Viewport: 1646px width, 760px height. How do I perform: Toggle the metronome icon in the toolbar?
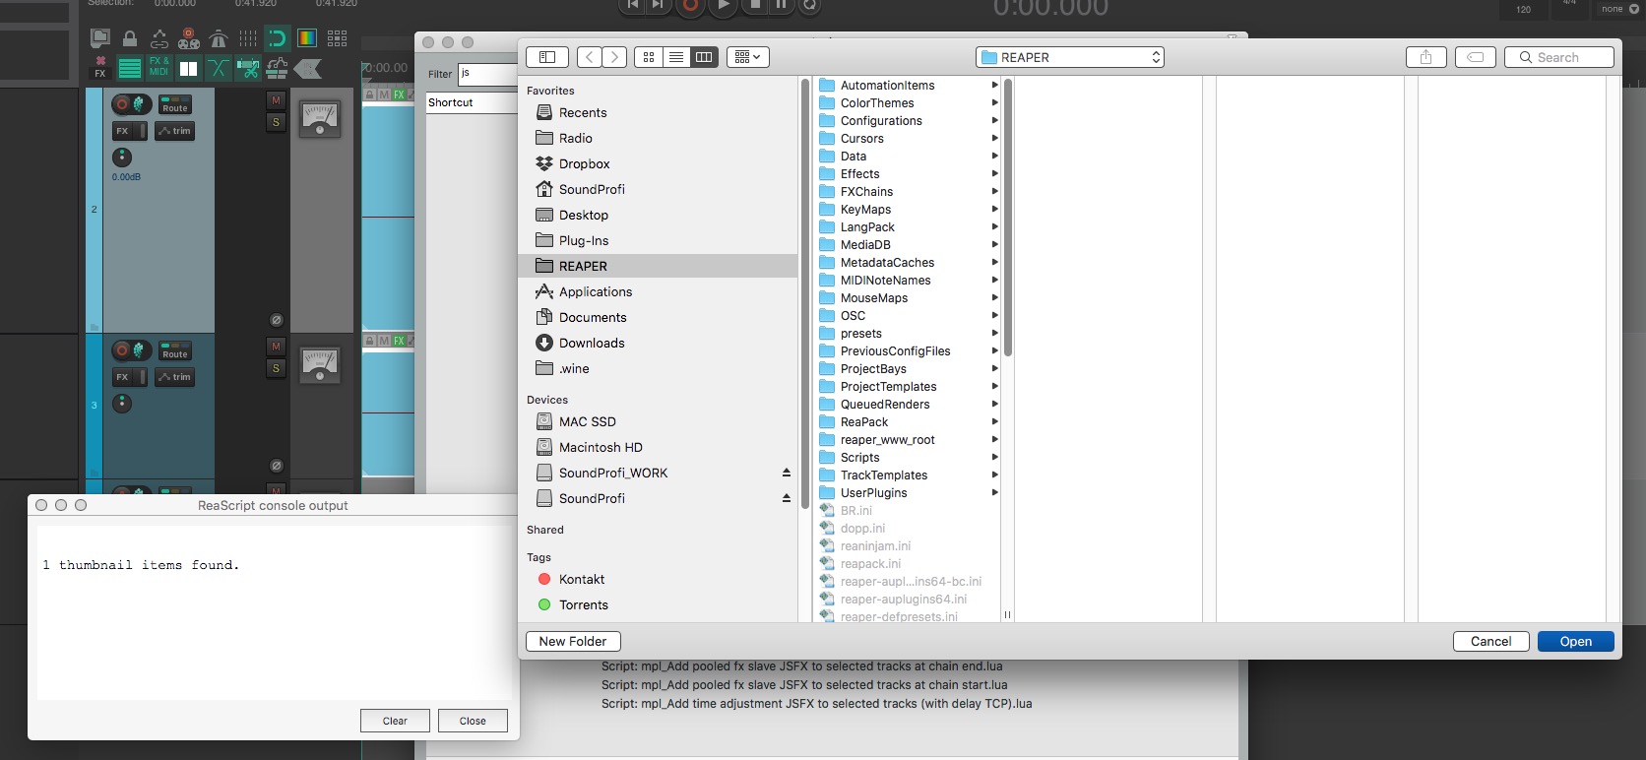tap(219, 38)
